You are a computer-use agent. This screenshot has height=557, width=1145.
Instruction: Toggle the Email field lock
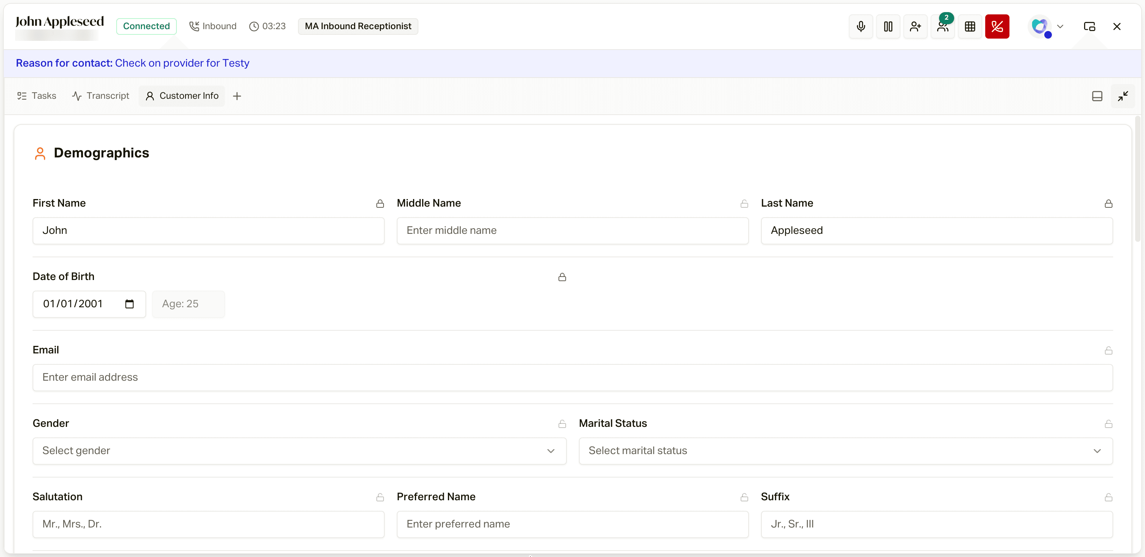(1109, 350)
